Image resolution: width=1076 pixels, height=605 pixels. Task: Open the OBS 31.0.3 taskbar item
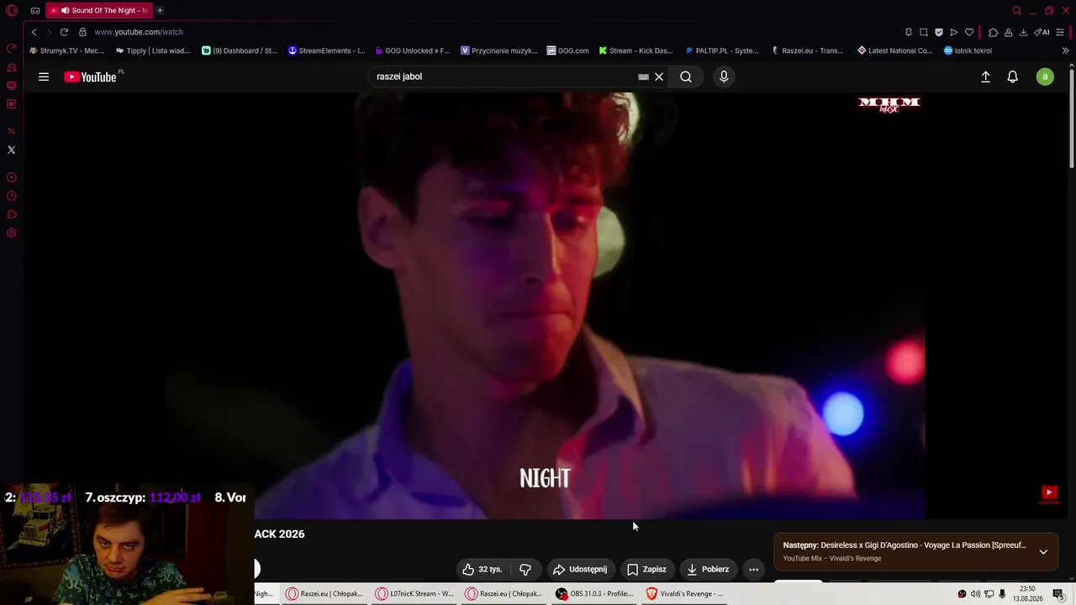tap(595, 593)
